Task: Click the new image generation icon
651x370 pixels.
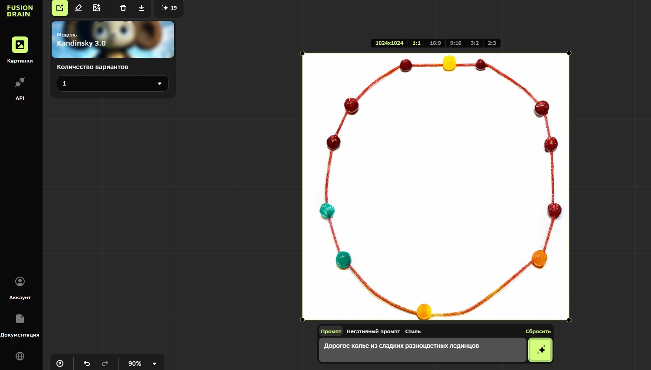Action: click(x=60, y=8)
